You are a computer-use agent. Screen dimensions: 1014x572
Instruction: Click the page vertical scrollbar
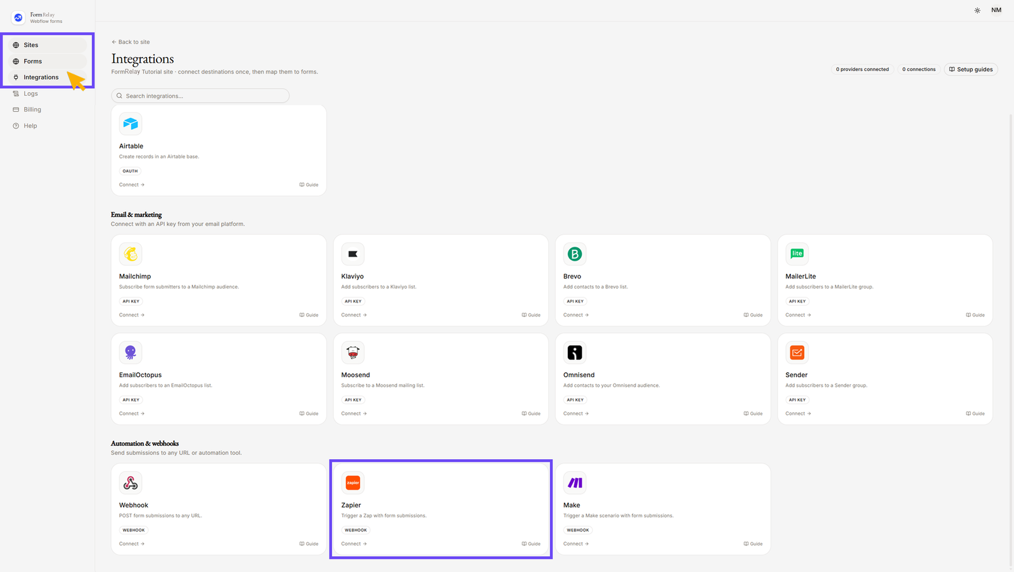1010,339
